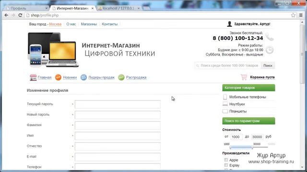
Task: Click the orange Новинки badge icon
Action: click(x=58, y=77)
